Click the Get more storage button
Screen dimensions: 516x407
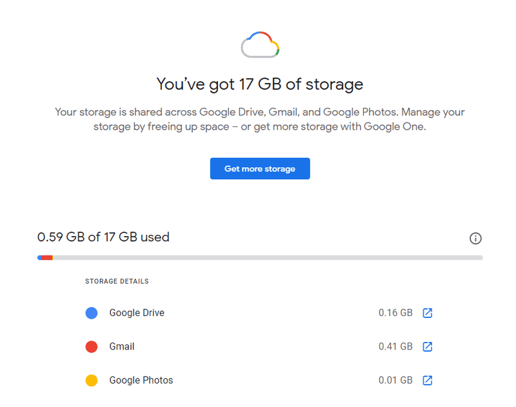coord(260,168)
